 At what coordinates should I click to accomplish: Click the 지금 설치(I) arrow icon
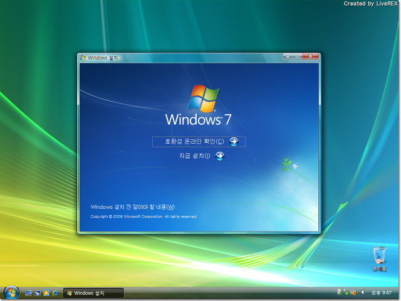coord(220,156)
